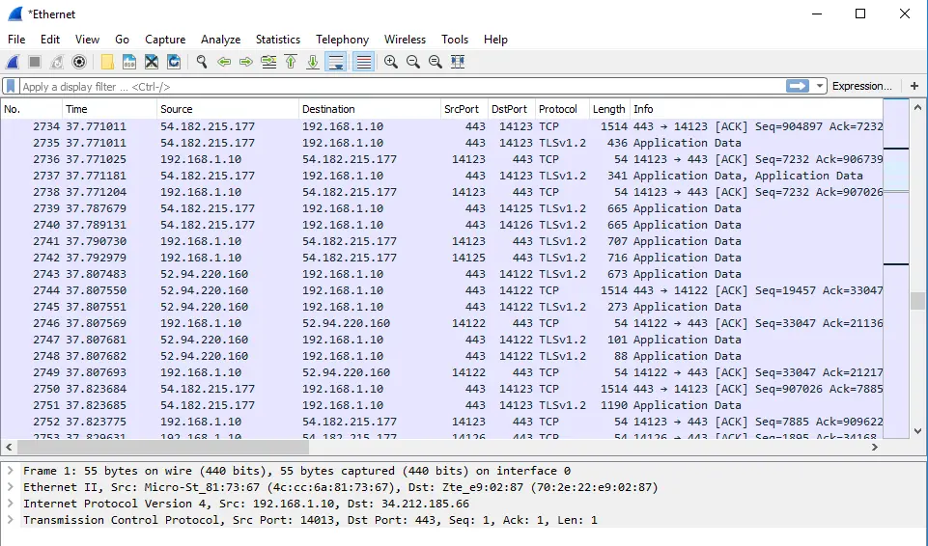Select packet 2741 with length 707
The height and width of the screenshot is (546, 928).
pyautogui.click(x=441, y=241)
